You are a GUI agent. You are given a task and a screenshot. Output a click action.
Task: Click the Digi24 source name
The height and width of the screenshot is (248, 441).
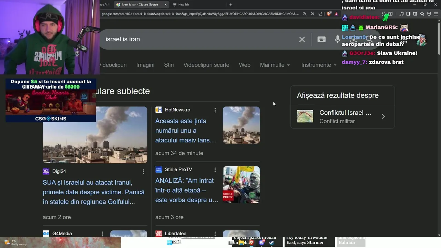click(x=59, y=171)
